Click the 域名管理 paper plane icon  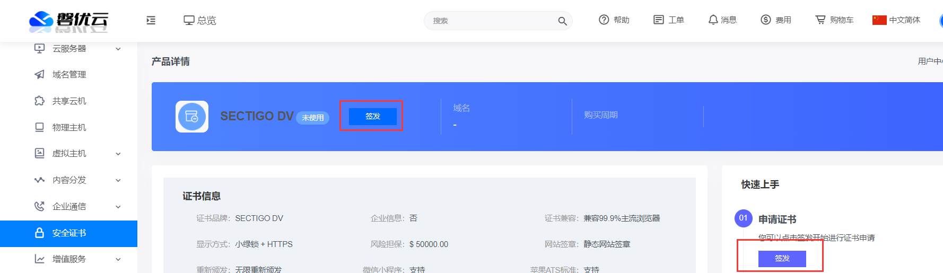40,74
